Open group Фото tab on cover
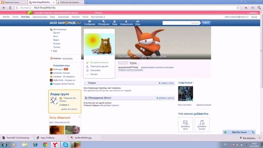263x148 pixels. pos(136,57)
